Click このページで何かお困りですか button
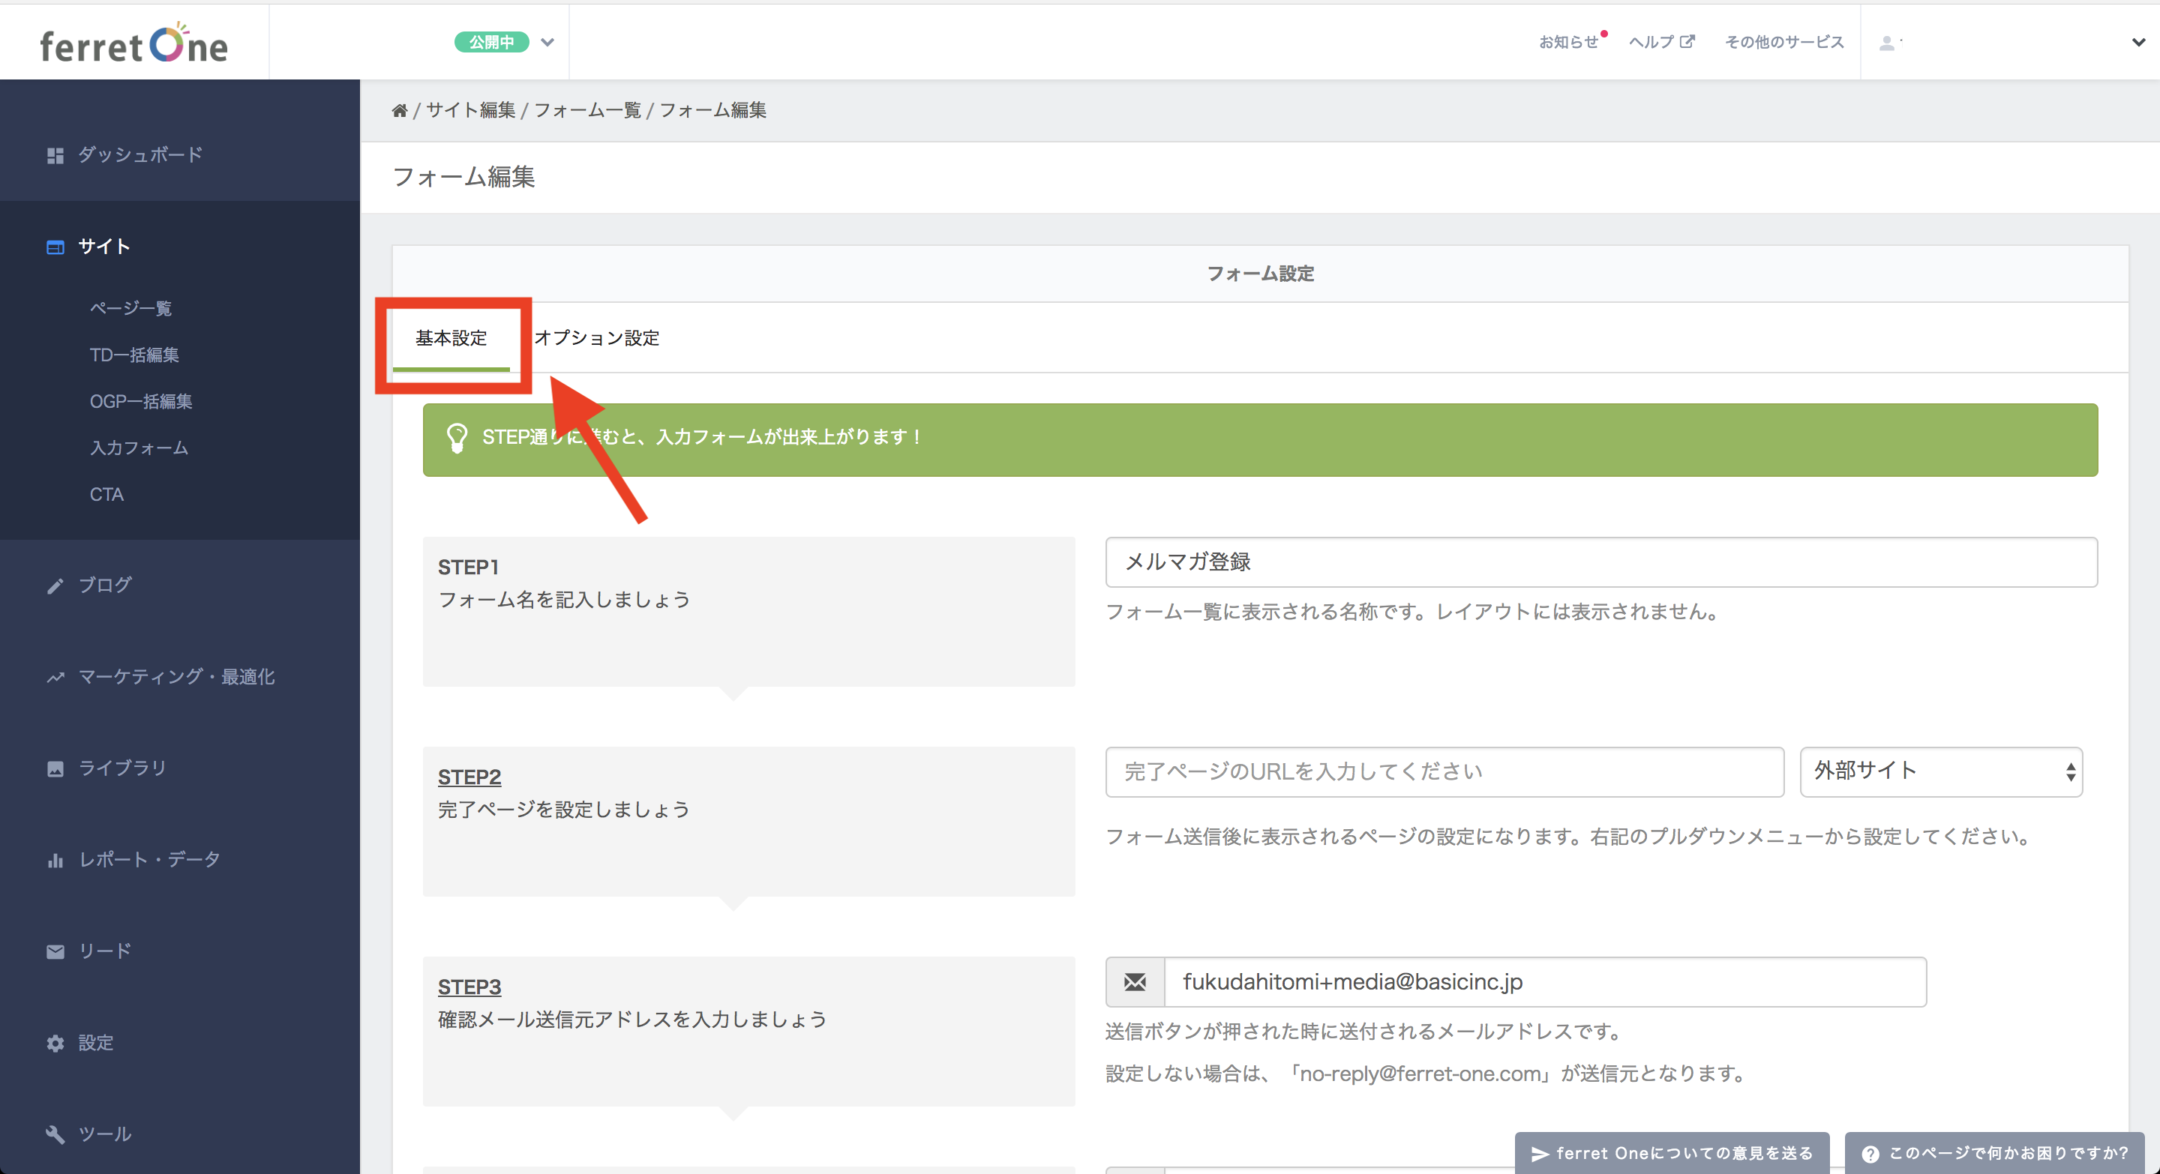The image size is (2160, 1174). pyautogui.click(x=1995, y=1154)
